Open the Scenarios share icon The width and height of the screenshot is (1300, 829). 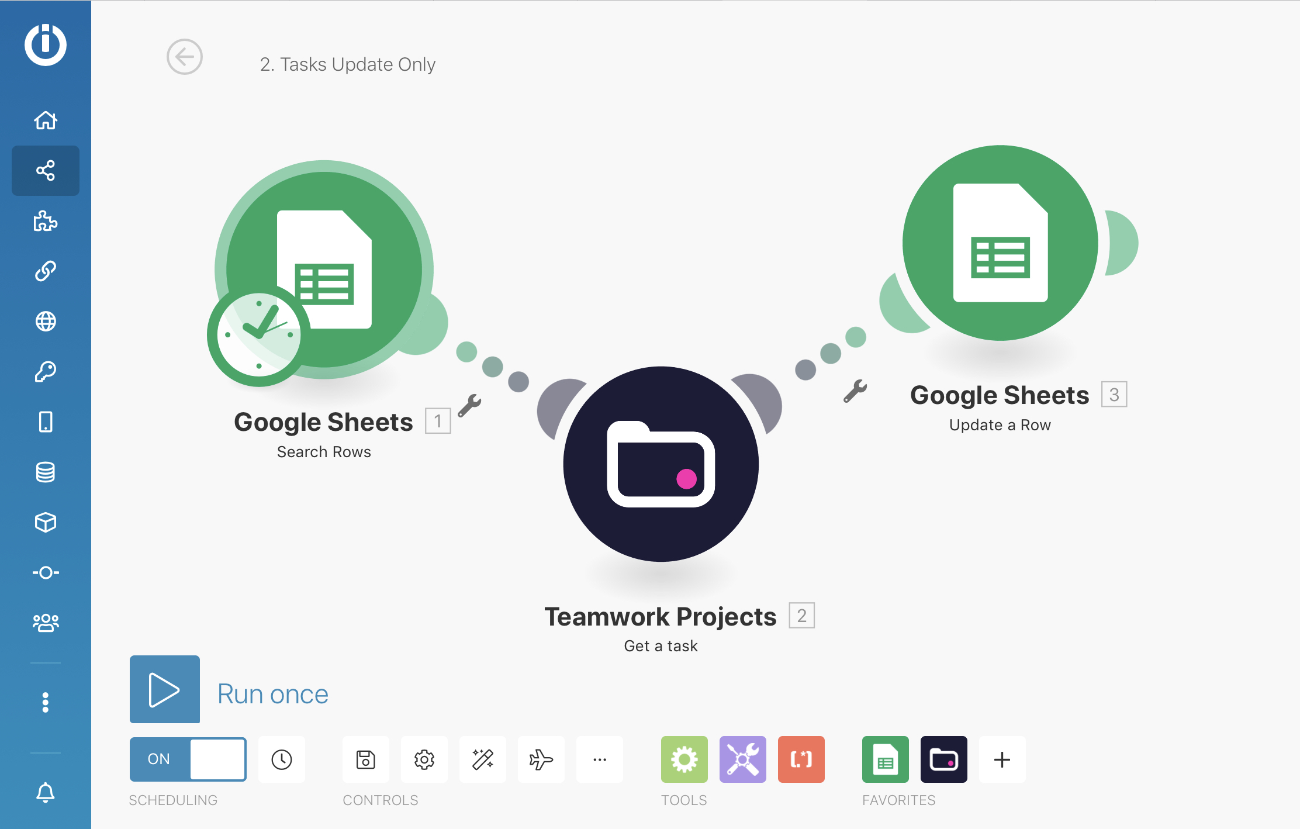[x=46, y=171]
